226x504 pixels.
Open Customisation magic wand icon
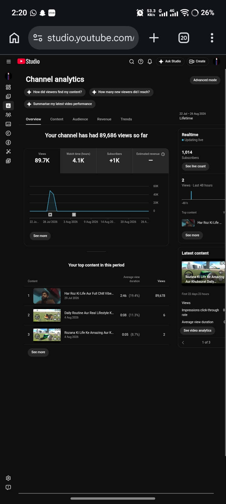[x=8, y=152]
